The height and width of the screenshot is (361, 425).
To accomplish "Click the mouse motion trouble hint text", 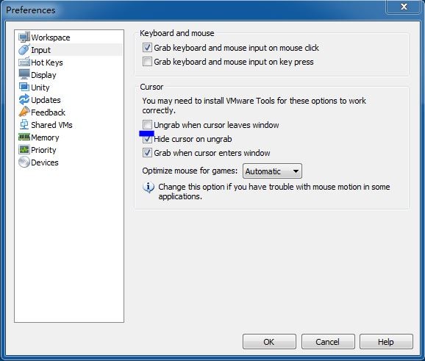I will [x=274, y=191].
